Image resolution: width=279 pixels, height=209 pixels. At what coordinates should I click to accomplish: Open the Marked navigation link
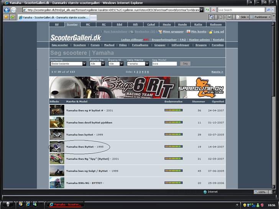(x=109, y=45)
